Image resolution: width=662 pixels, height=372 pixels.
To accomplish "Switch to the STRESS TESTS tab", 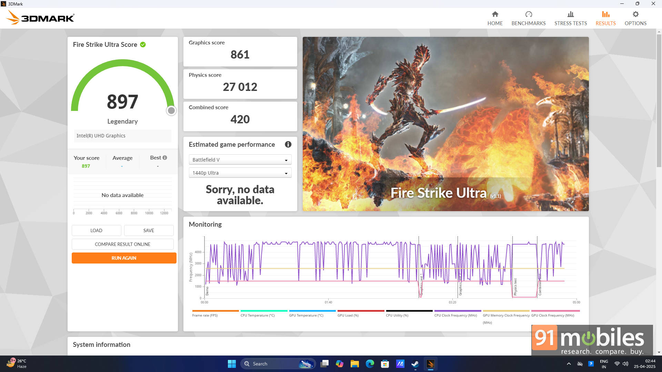I will (571, 23).
